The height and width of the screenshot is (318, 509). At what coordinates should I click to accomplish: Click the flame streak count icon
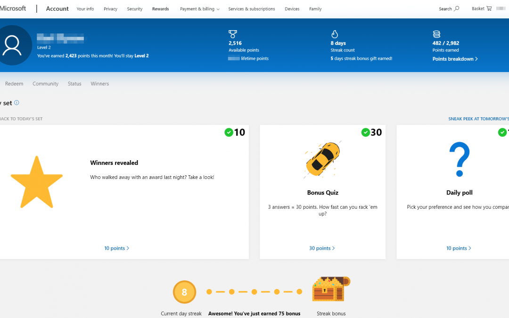click(335, 34)
